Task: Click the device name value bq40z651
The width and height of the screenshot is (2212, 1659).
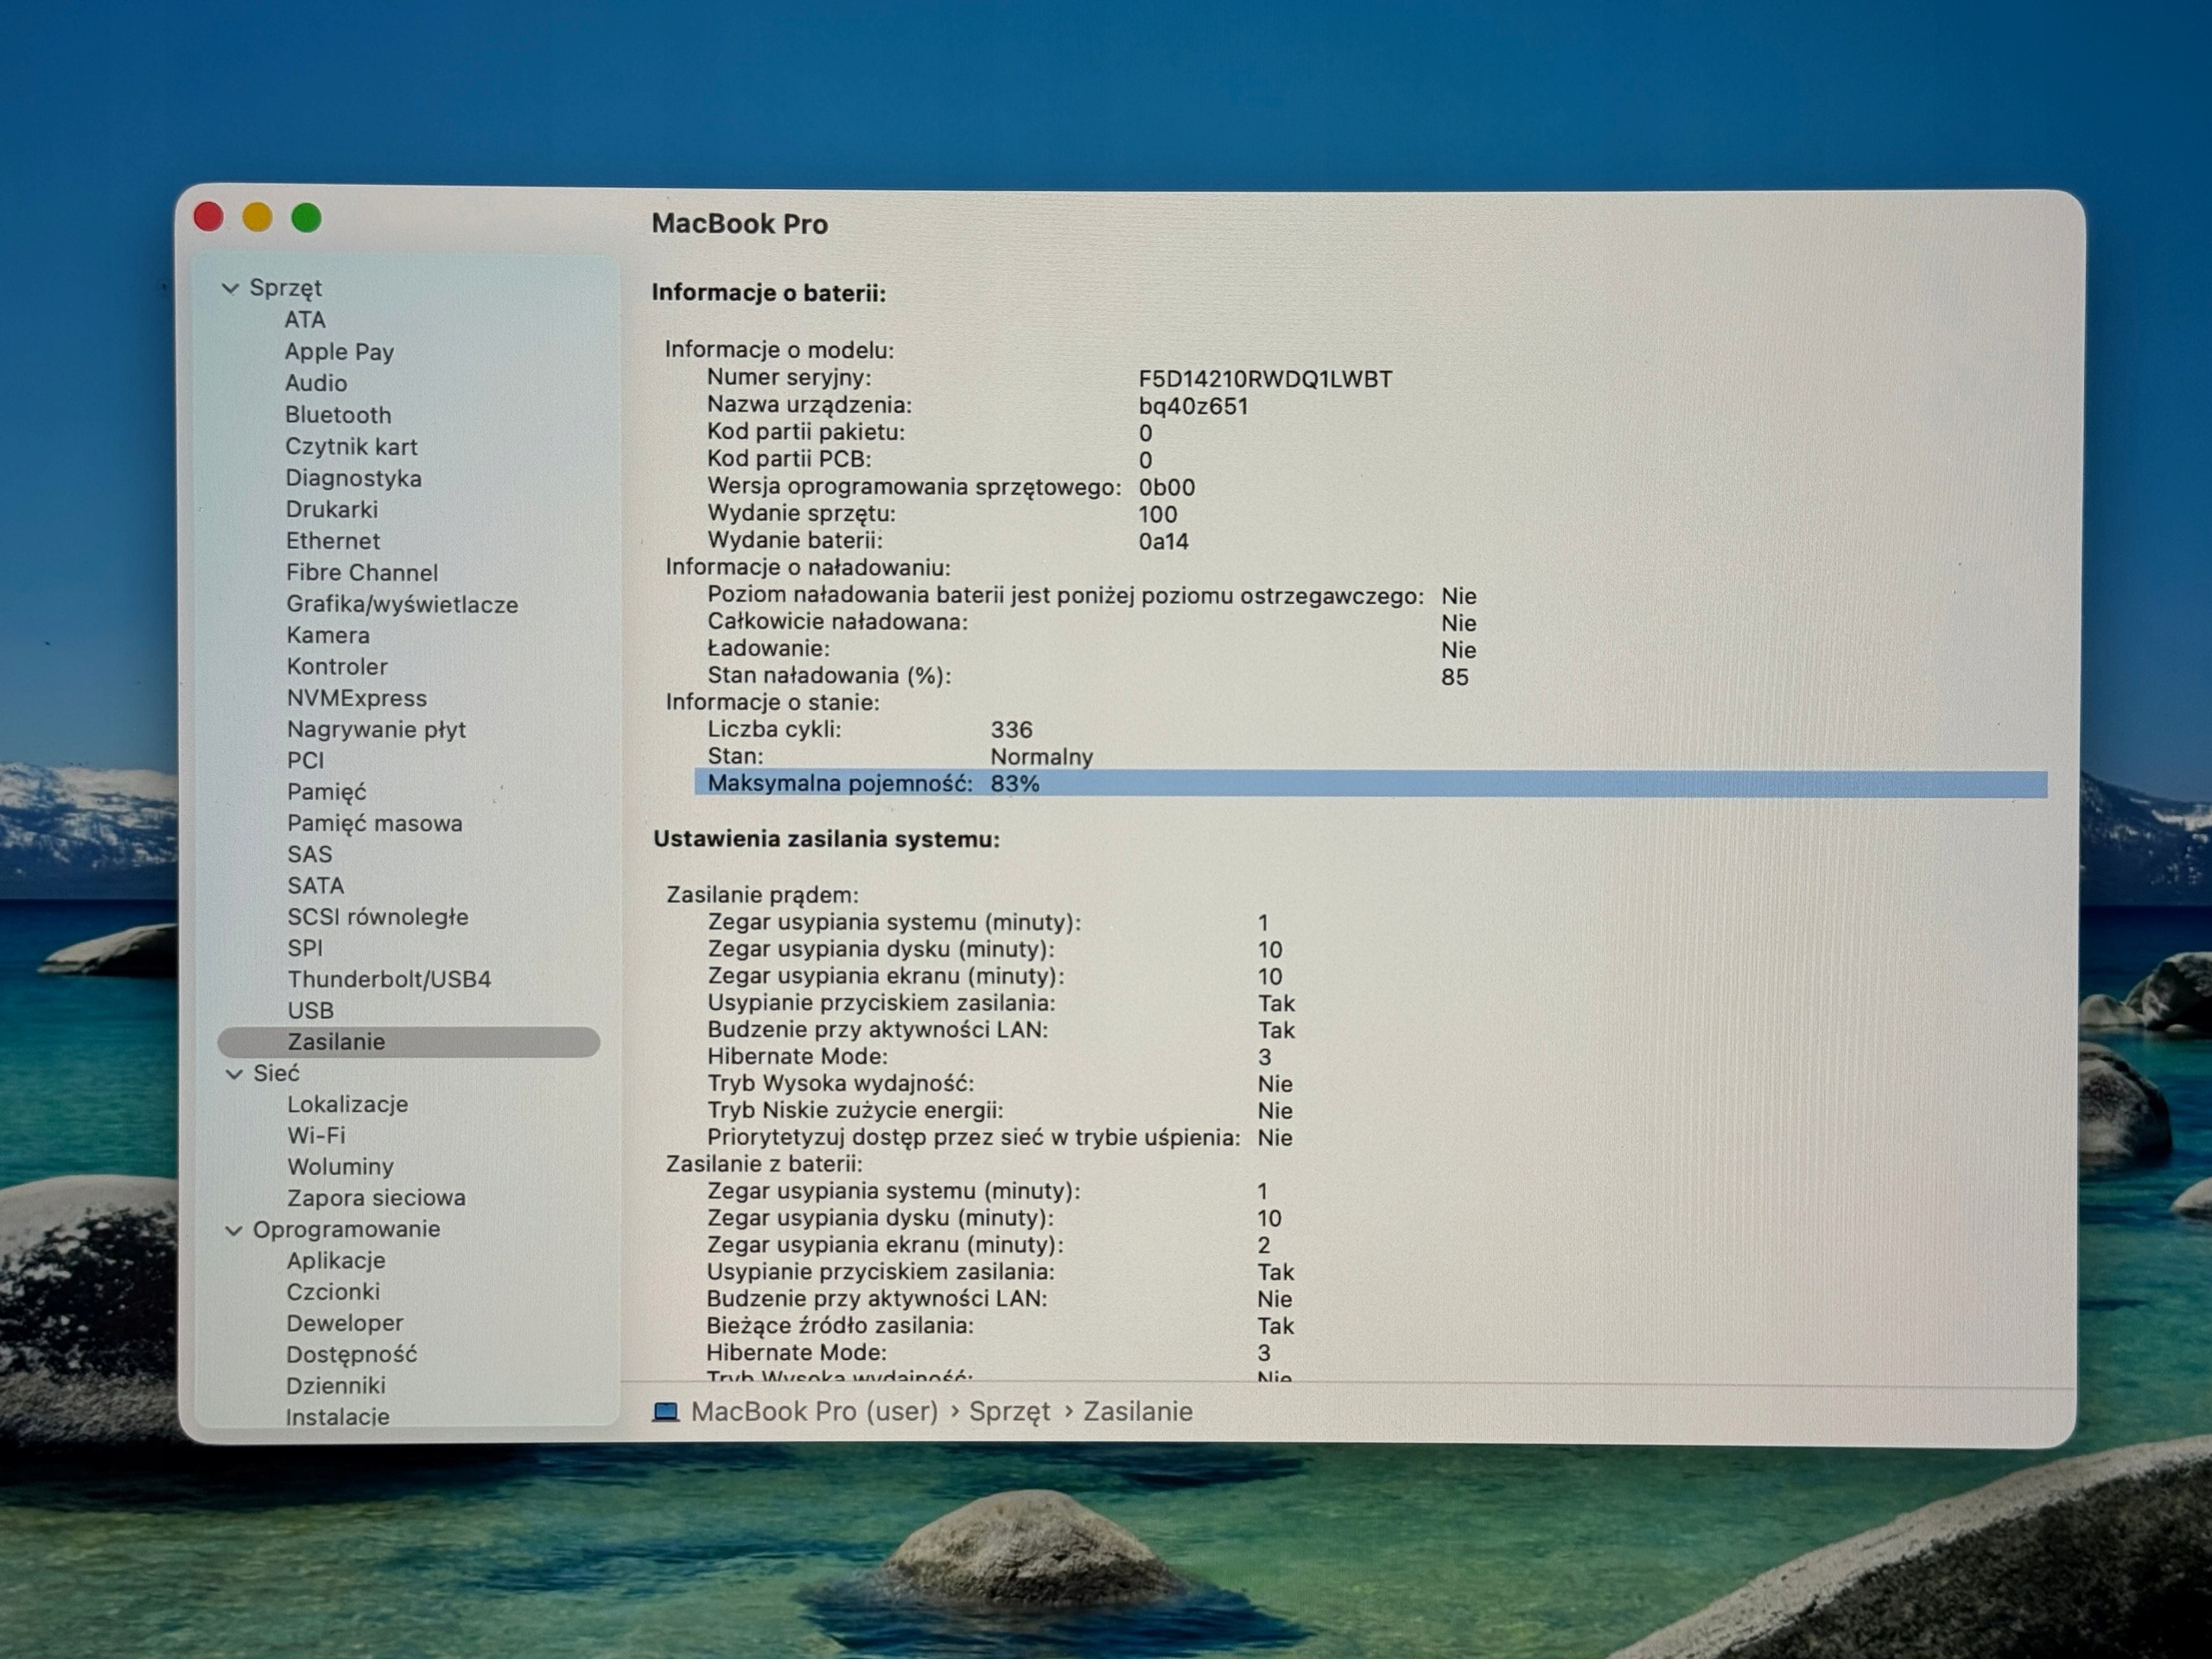Action: point(1193,406)
